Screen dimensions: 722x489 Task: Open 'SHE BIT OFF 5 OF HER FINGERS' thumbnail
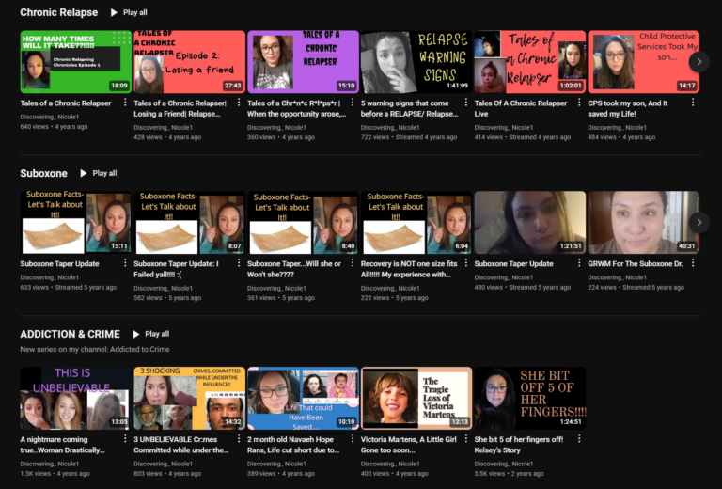click(x=530, y=398)
